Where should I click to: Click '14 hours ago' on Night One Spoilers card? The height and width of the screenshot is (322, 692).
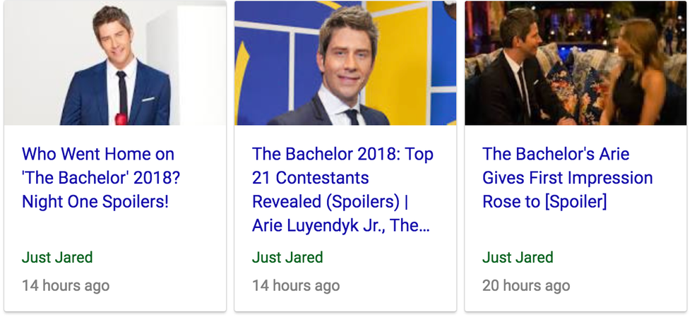coord(66,286)
